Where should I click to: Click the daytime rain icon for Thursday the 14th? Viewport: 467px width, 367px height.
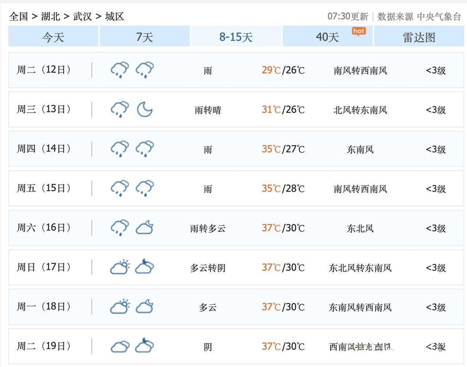pos(120,148)
